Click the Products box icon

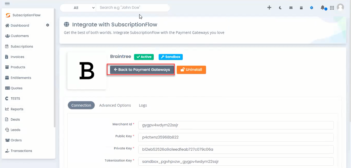point(7,67)
